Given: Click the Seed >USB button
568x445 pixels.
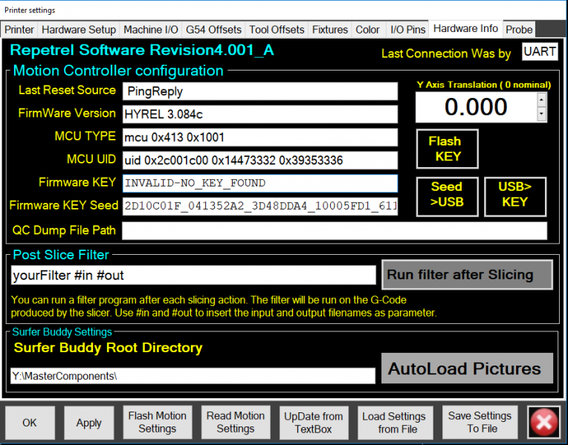Looking at the screenshot, I should [447, 195].
